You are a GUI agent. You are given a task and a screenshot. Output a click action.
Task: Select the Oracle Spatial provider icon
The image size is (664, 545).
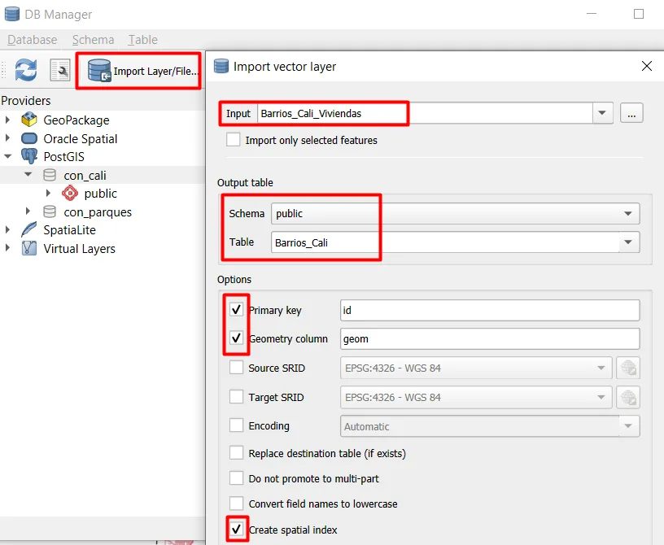pos(29,138)
